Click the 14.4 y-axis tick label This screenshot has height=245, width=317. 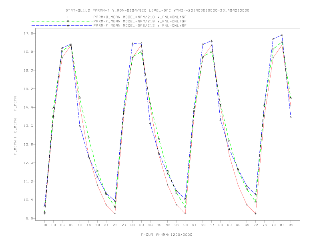[x=28, y=107]
